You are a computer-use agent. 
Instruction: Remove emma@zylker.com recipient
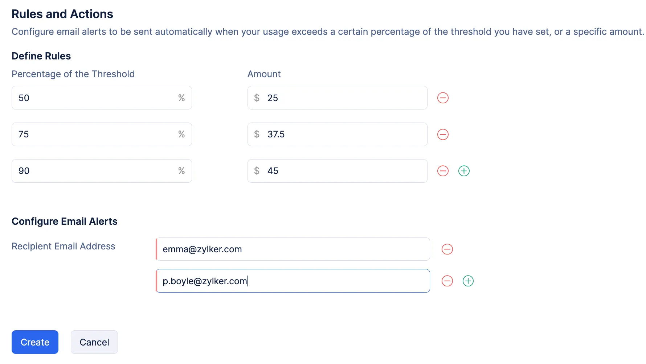(447, 249)
